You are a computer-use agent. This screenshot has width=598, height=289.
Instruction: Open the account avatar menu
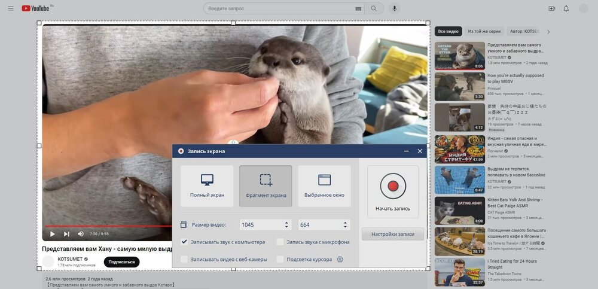pos(584,8)
